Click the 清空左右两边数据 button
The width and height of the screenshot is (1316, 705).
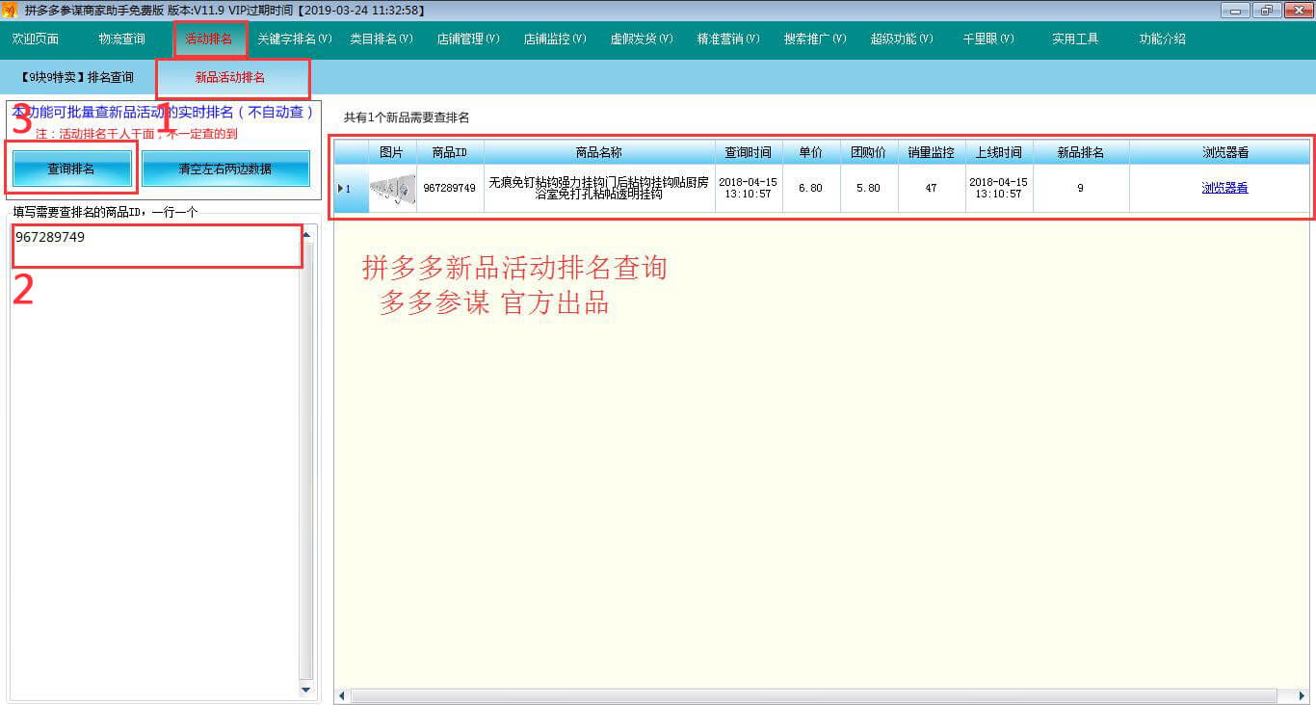[x=225, y=169]
